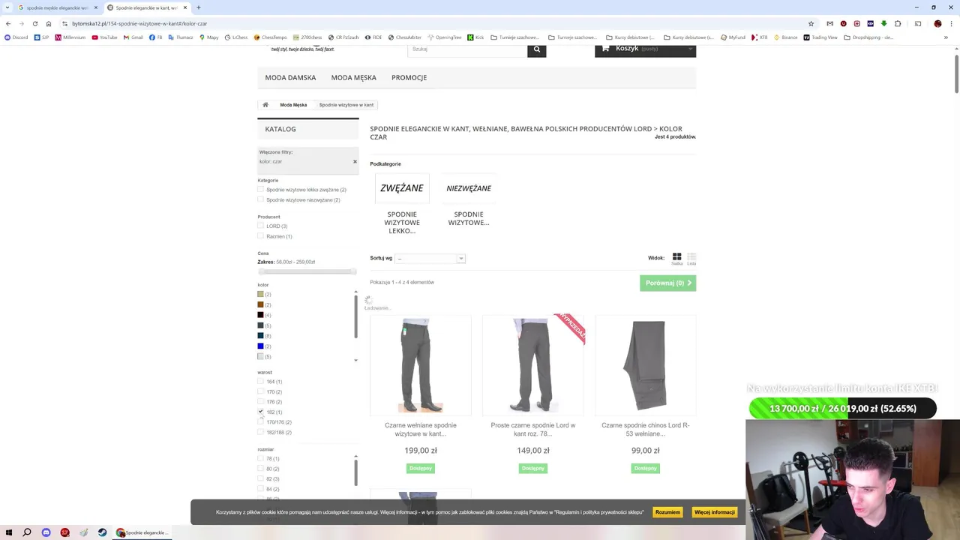The height and width of the screenshot is (540, 960).
Task: Go to the home breadcrumb icon
Action: point(265,105)
